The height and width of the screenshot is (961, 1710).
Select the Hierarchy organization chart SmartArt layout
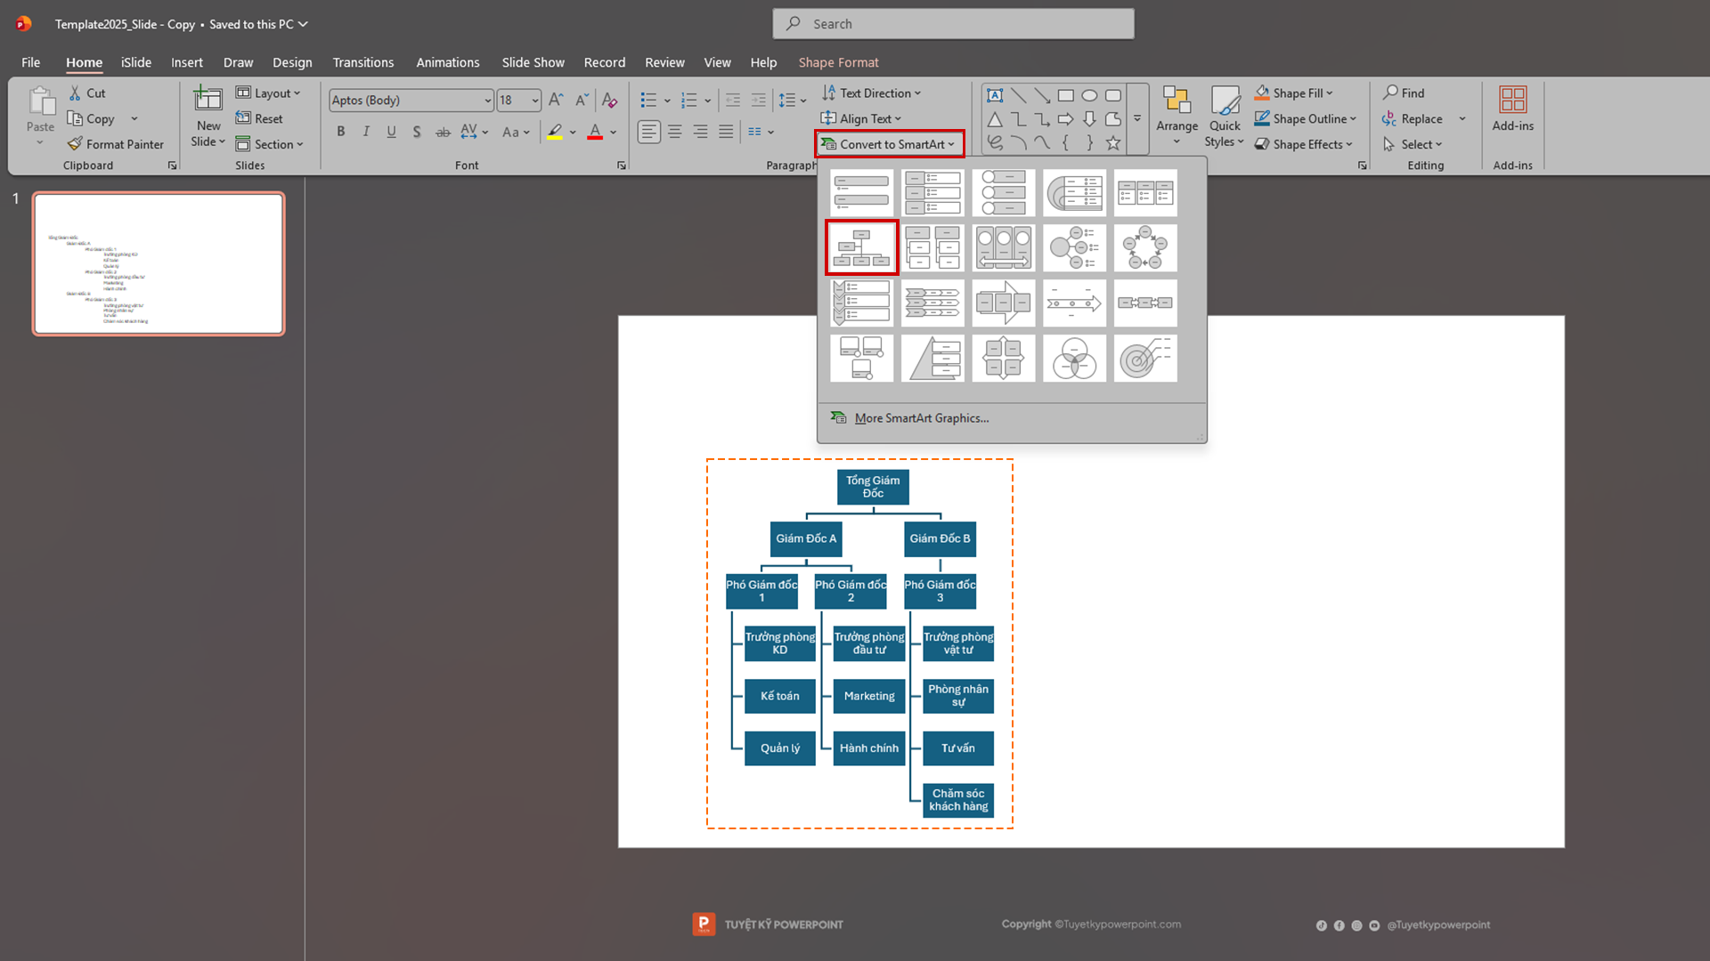[861, 247]
